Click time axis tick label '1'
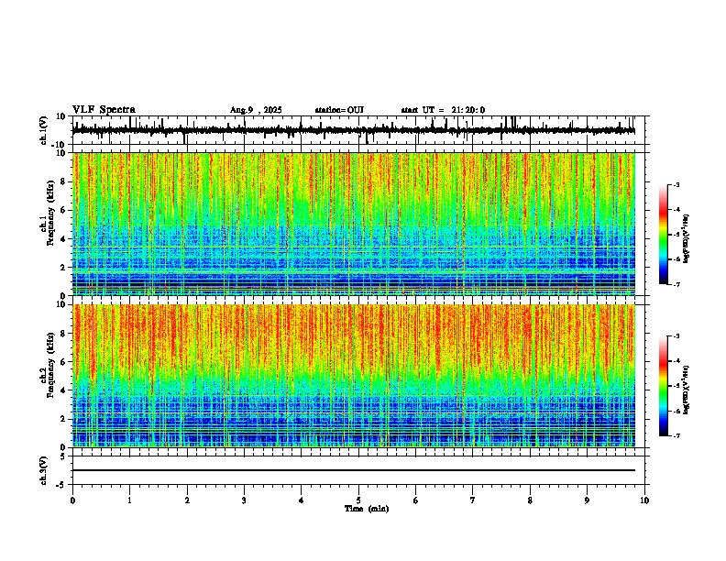 pyautogui.click(x=129, y=500)
